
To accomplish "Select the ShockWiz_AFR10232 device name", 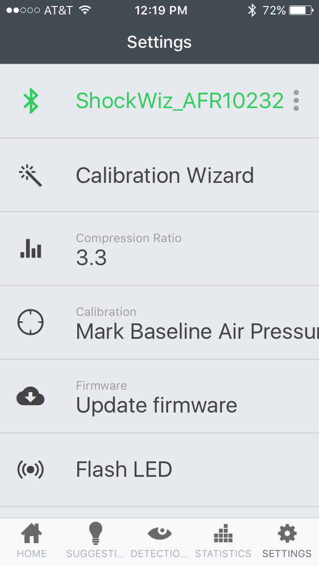I will coord(179,101).
